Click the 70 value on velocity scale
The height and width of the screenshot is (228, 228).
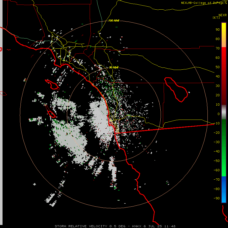(218, 48)
